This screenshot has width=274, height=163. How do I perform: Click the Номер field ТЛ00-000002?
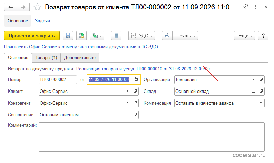[x=58, y=79]
